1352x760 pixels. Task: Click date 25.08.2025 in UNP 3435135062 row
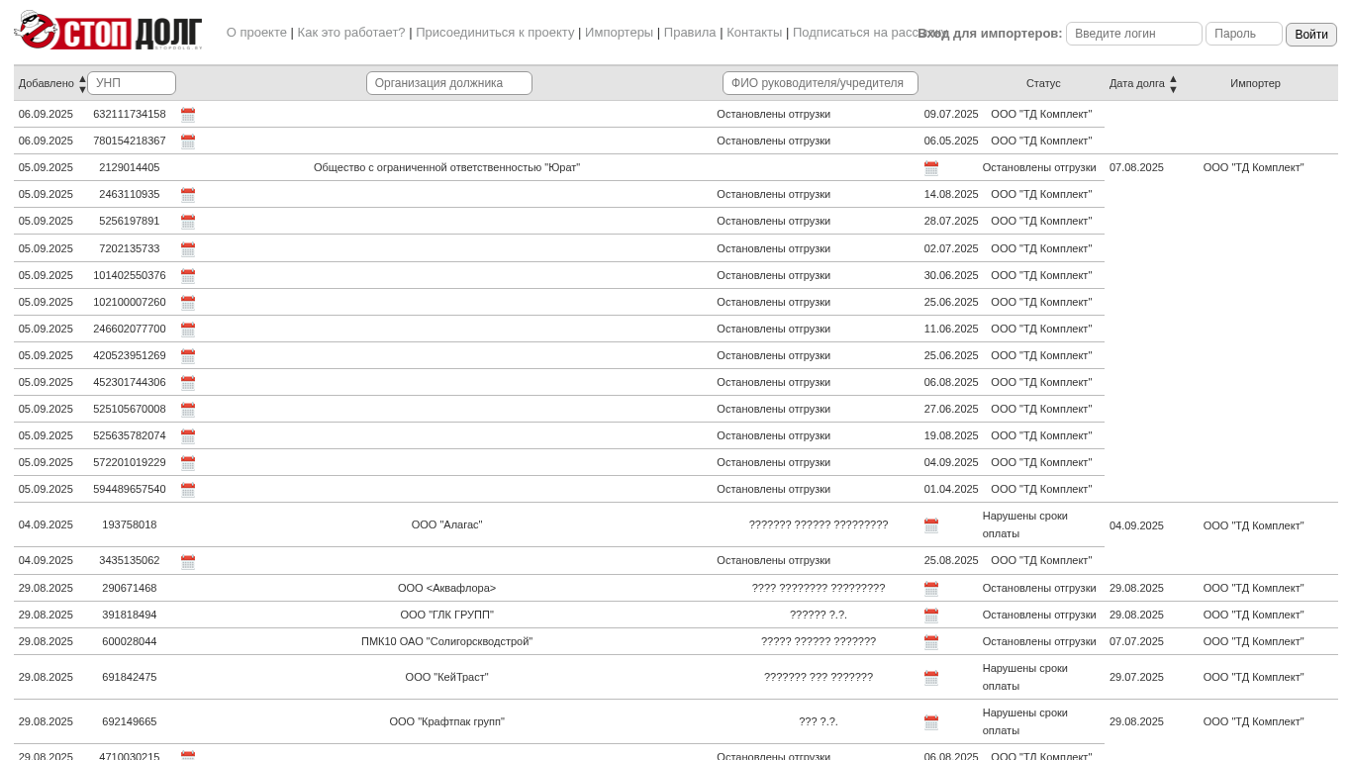click(951, 560)
